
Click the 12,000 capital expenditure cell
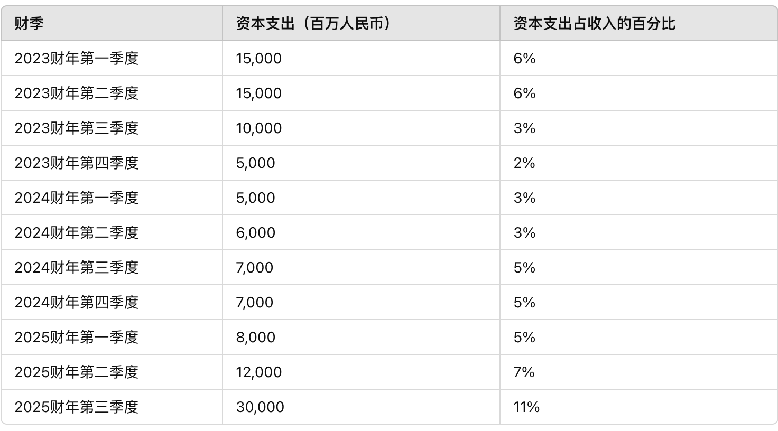(x=259, y=372)
